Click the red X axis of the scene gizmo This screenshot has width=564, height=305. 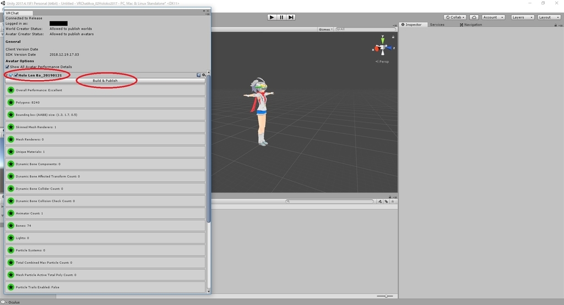pyautogui.click(x=376, y=48)
